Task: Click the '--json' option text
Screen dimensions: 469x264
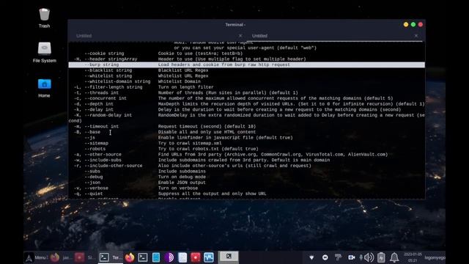Action: point(92,183)
